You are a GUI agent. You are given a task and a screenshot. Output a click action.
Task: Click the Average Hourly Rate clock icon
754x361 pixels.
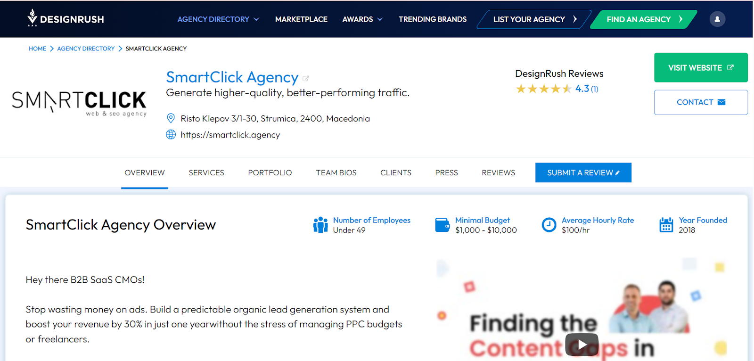click(x=549, y=225)
